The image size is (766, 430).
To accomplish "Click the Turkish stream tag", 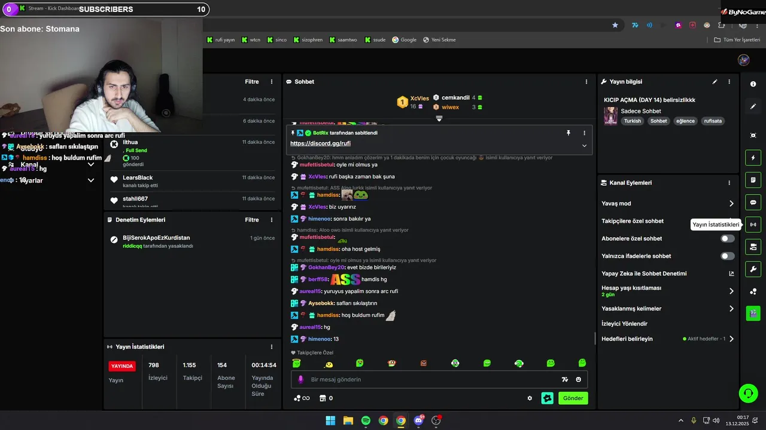I will [632, 121].
